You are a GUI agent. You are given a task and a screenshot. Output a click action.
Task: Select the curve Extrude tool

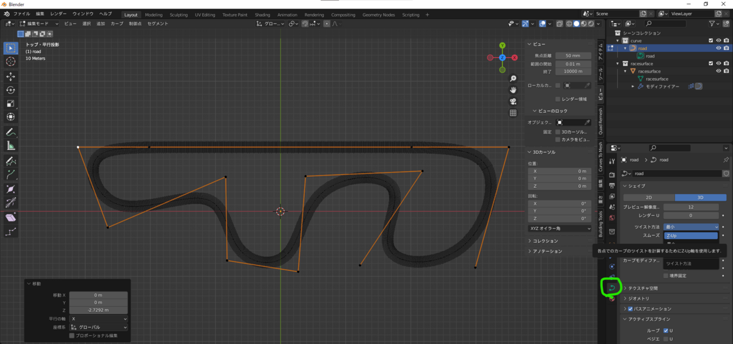(x=10, y=174)
